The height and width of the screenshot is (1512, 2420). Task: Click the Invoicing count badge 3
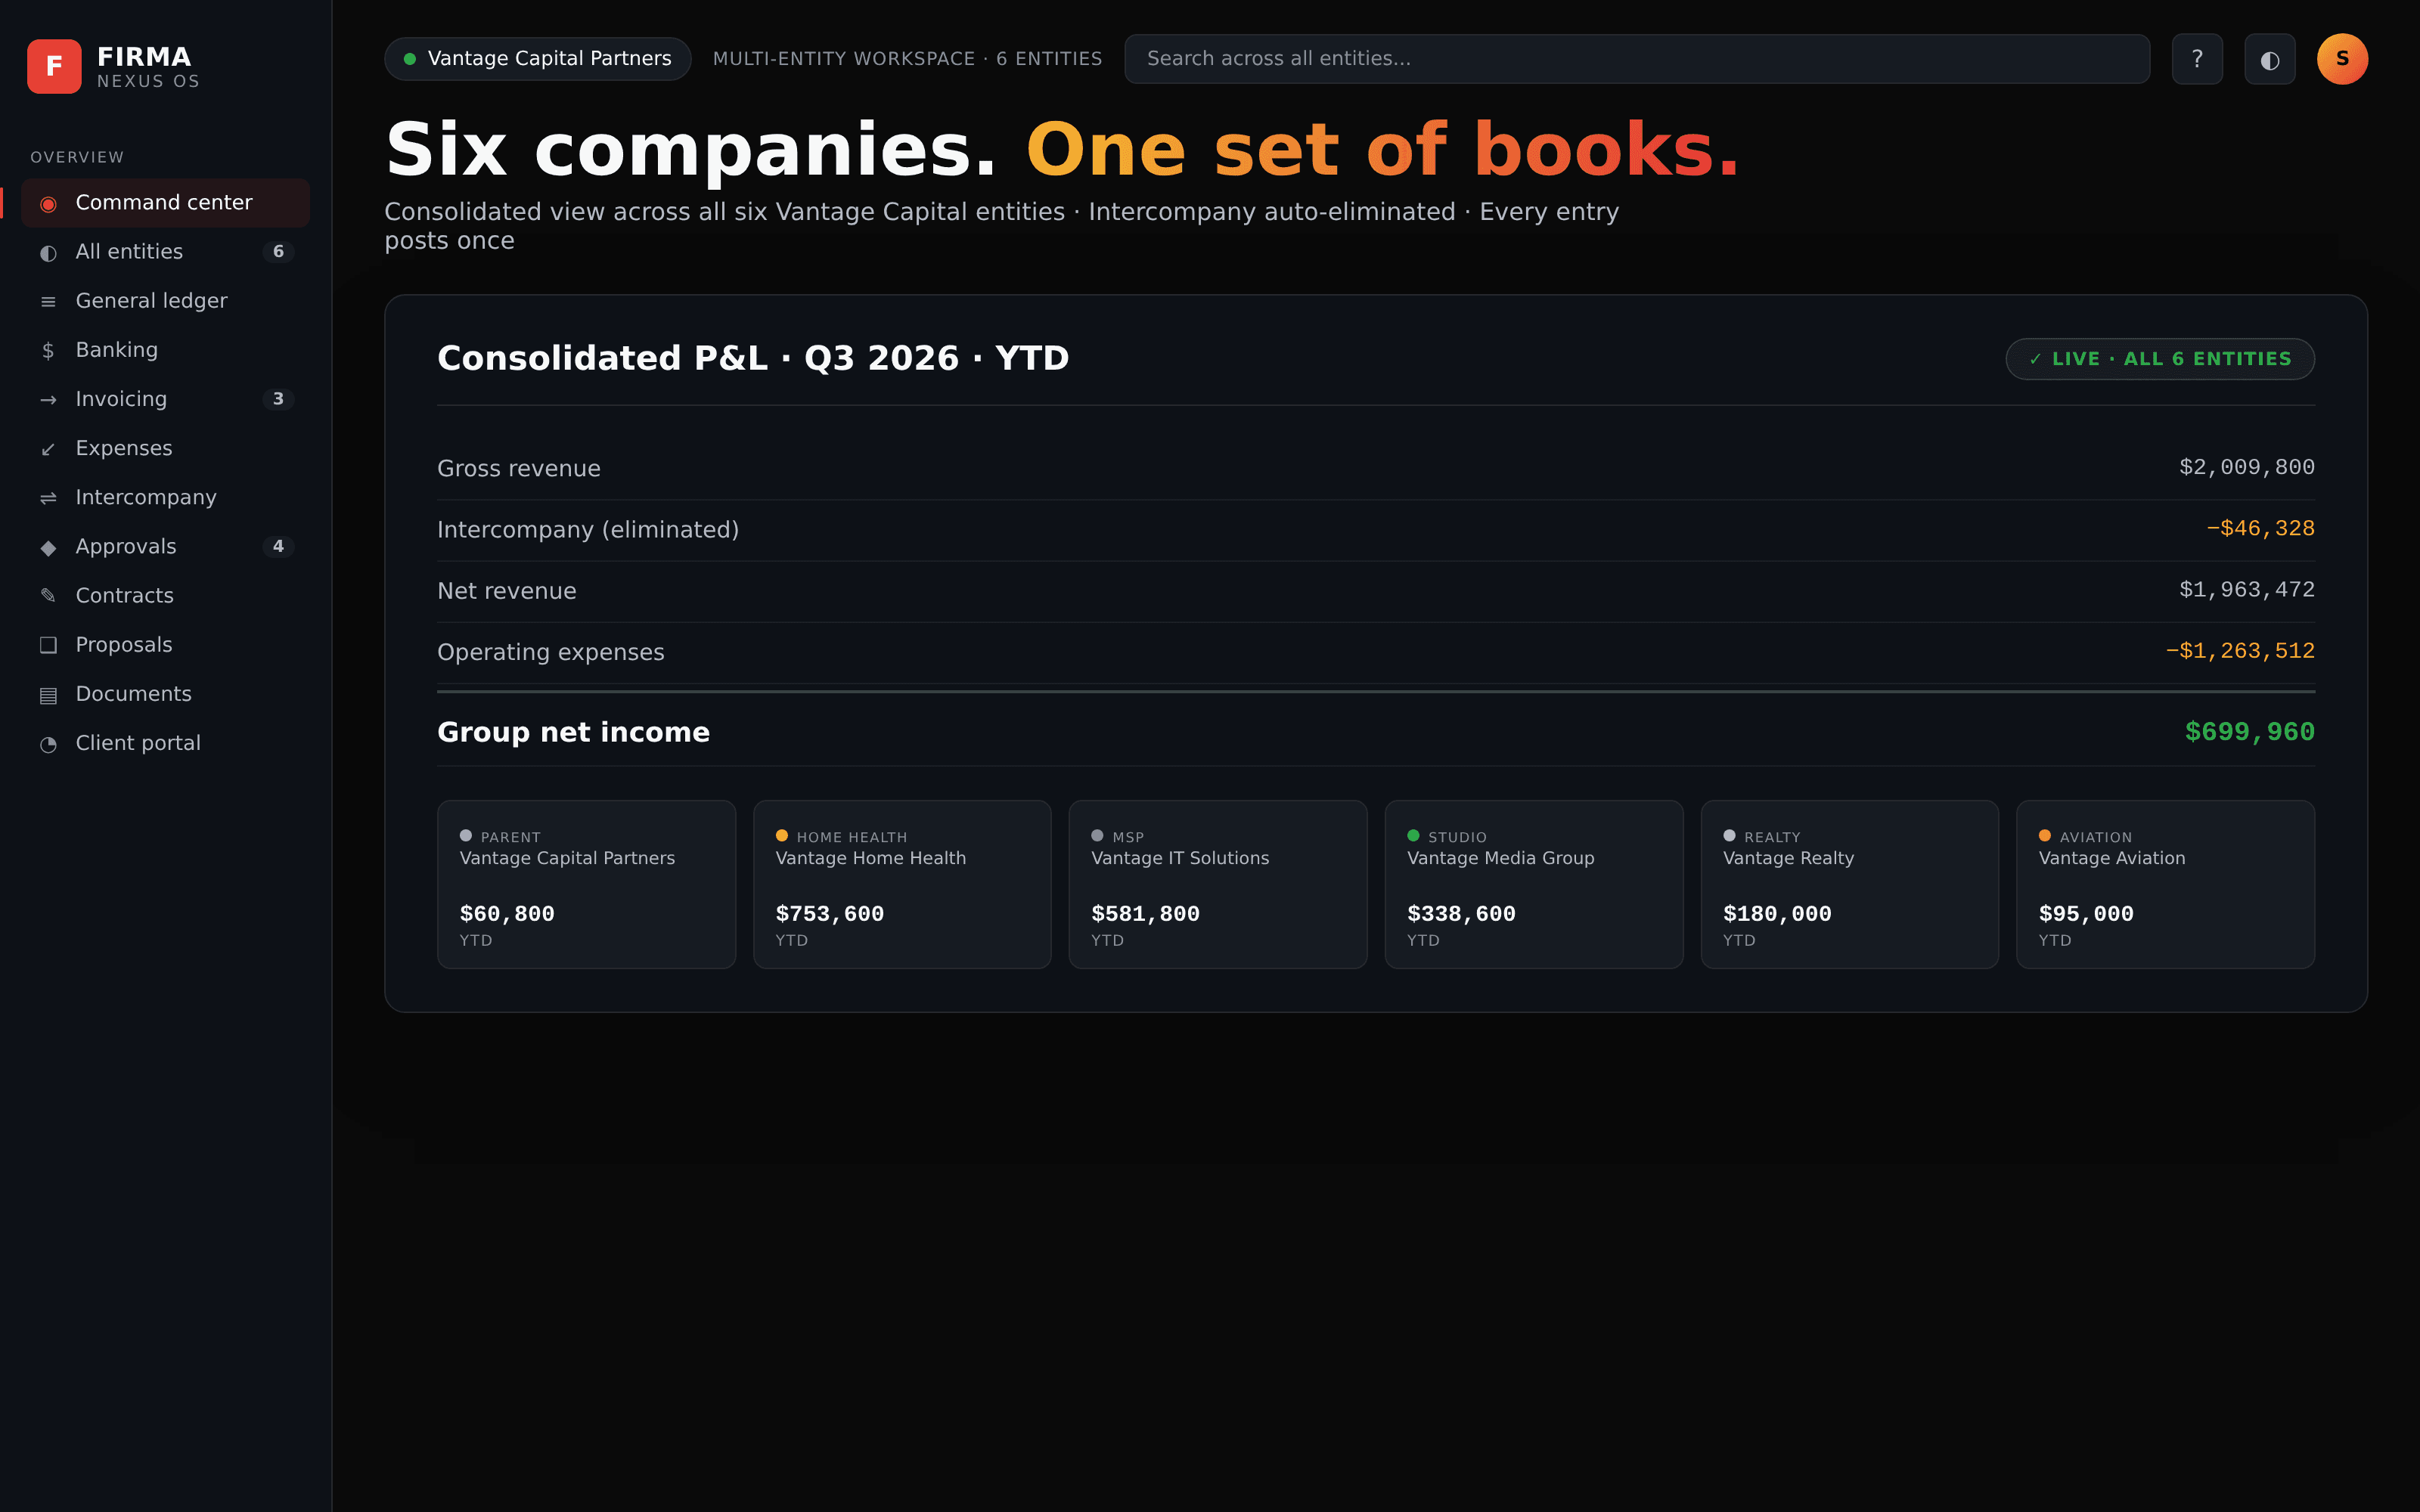pyautogui.click(x=278, y=399)
